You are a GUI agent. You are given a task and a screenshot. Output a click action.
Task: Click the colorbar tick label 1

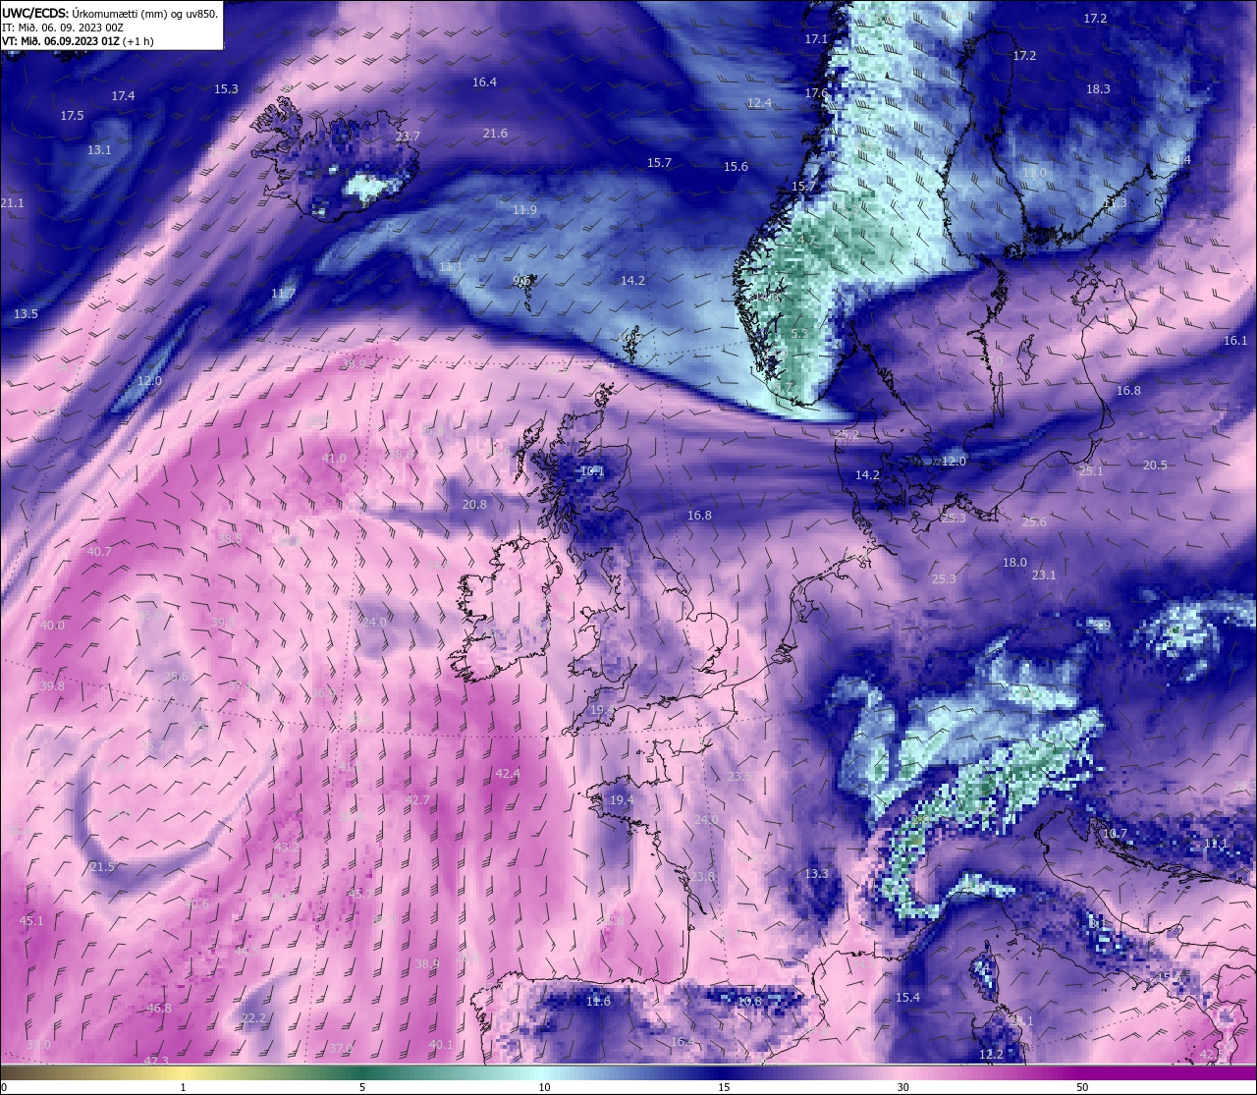[183, 1087]
